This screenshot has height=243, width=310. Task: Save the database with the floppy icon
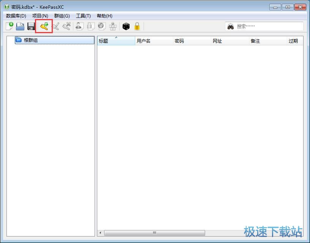click(31, 26)
